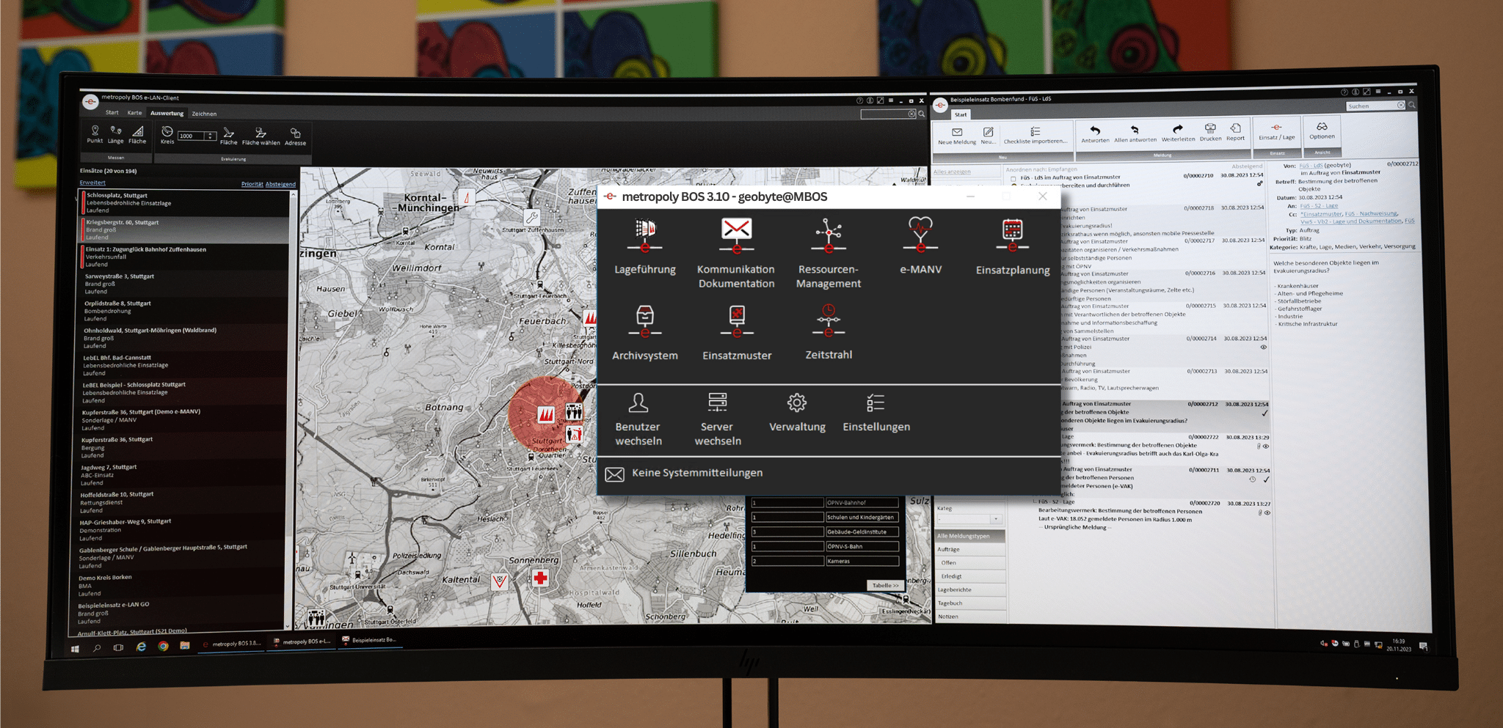Change the Absteigend sort order link
The width and height of the screenshot is (1503, 728).
pyautogui.click(x=280, y=184)
